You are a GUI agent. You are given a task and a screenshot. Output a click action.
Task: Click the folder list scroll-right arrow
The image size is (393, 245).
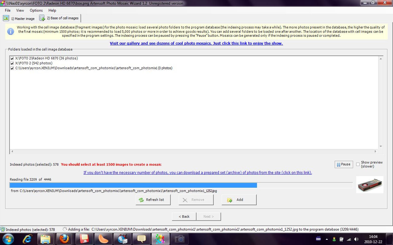(x=375, y=151)
